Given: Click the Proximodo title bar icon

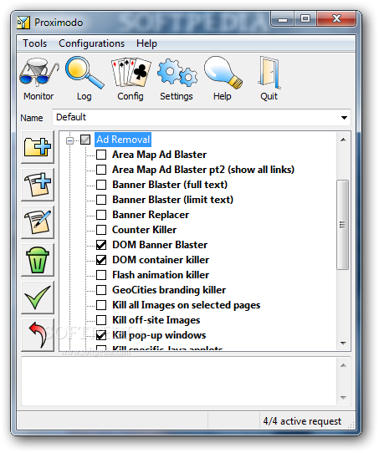Looking at the screenshot, I should (x=23, y=23).
